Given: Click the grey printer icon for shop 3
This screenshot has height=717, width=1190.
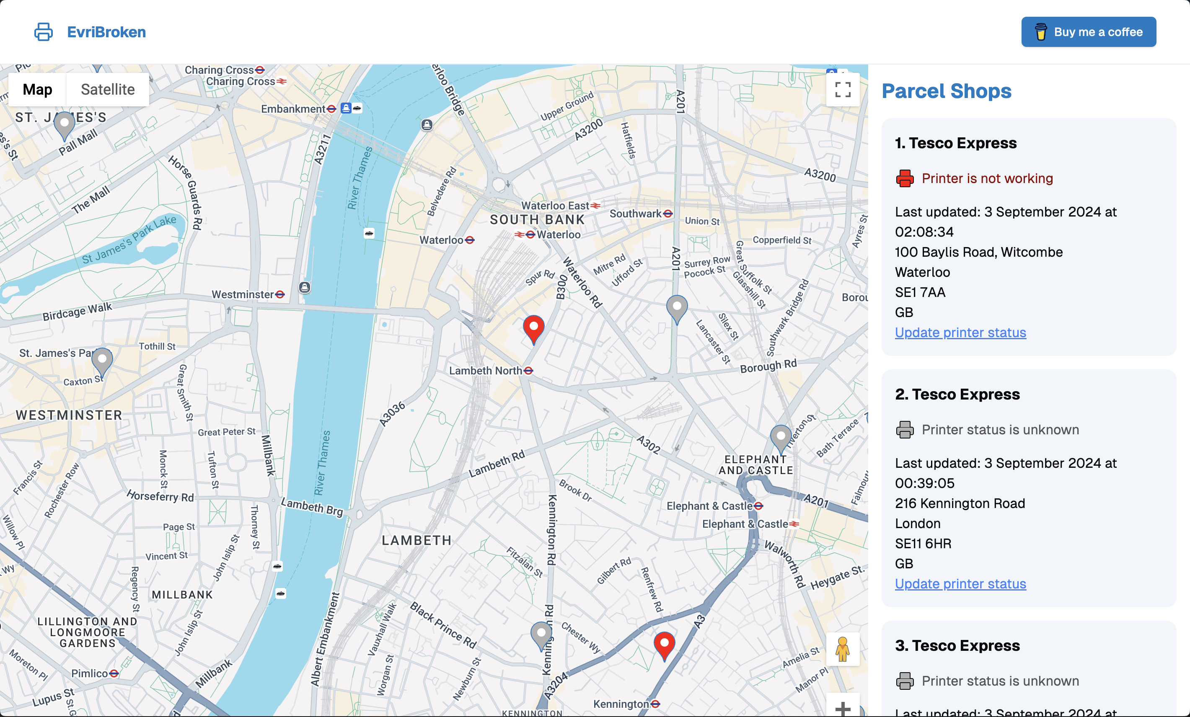Looking at the screenshot, I should click(905, 681).
